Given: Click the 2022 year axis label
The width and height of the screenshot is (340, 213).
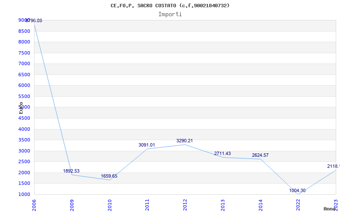Looking at the screenshot, I should (x=298, y=205).
